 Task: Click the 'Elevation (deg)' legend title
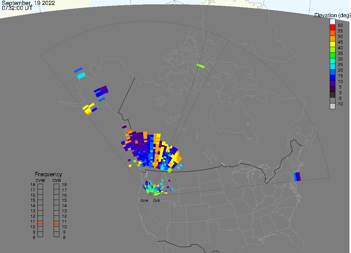pyautogui.click(x=332, y=15)
